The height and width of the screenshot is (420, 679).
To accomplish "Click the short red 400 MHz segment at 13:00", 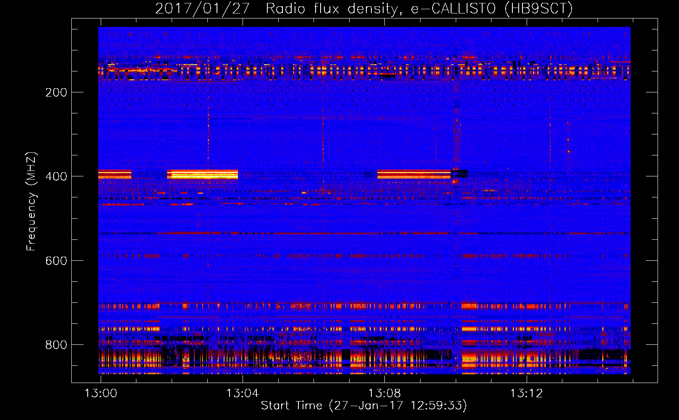I will (115, 174).
